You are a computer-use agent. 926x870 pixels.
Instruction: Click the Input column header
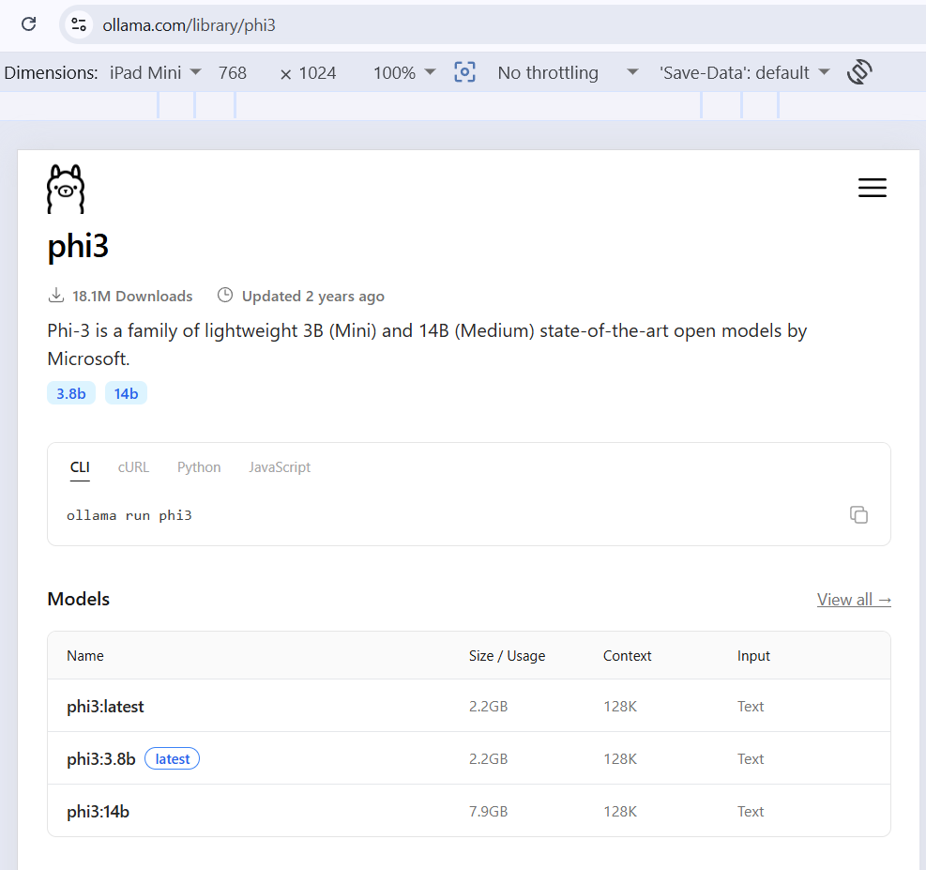753,656
